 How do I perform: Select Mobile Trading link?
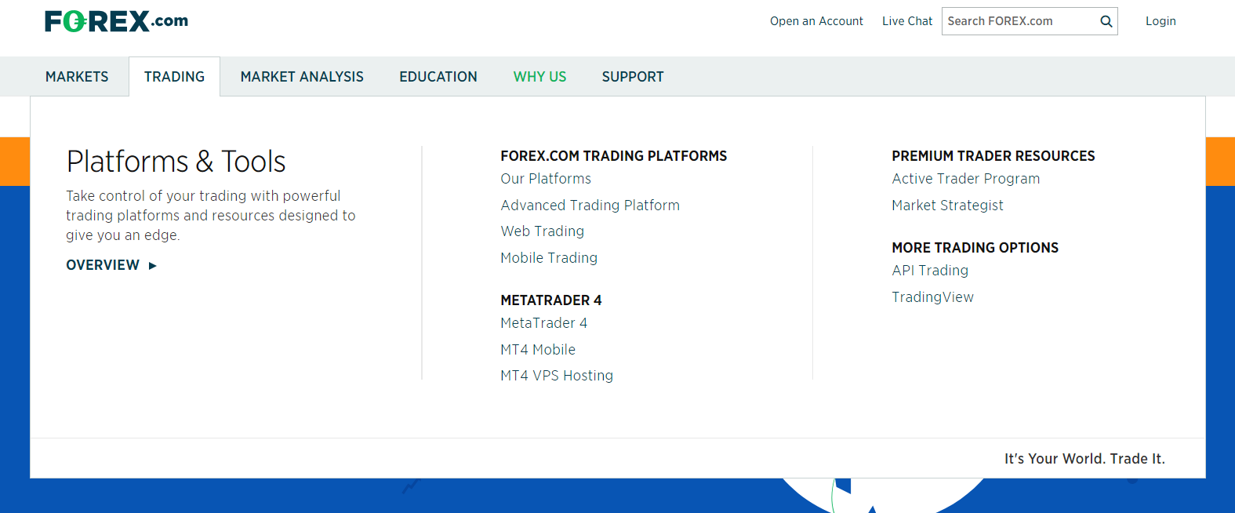[x=549, y=258]
